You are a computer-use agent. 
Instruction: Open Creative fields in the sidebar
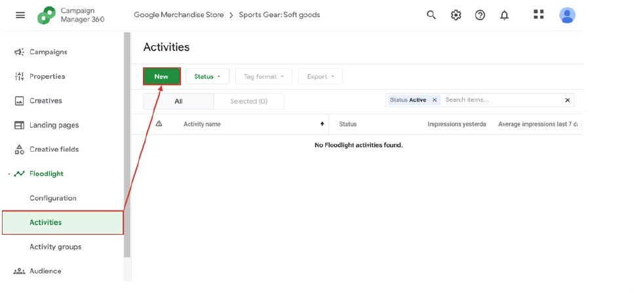(x=54, y=149)
